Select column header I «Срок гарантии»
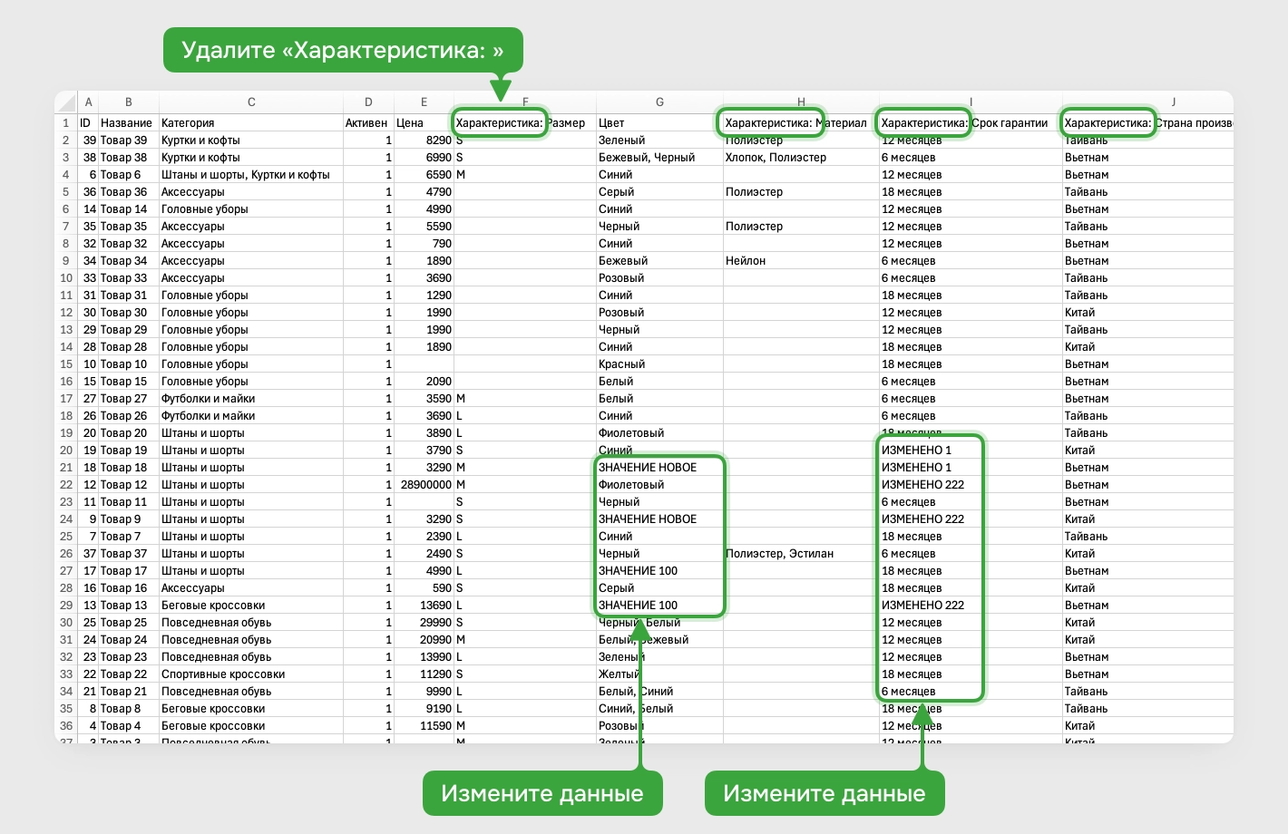 coord(971,102)
